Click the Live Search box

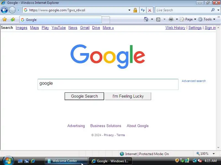[x=183, y=10]
